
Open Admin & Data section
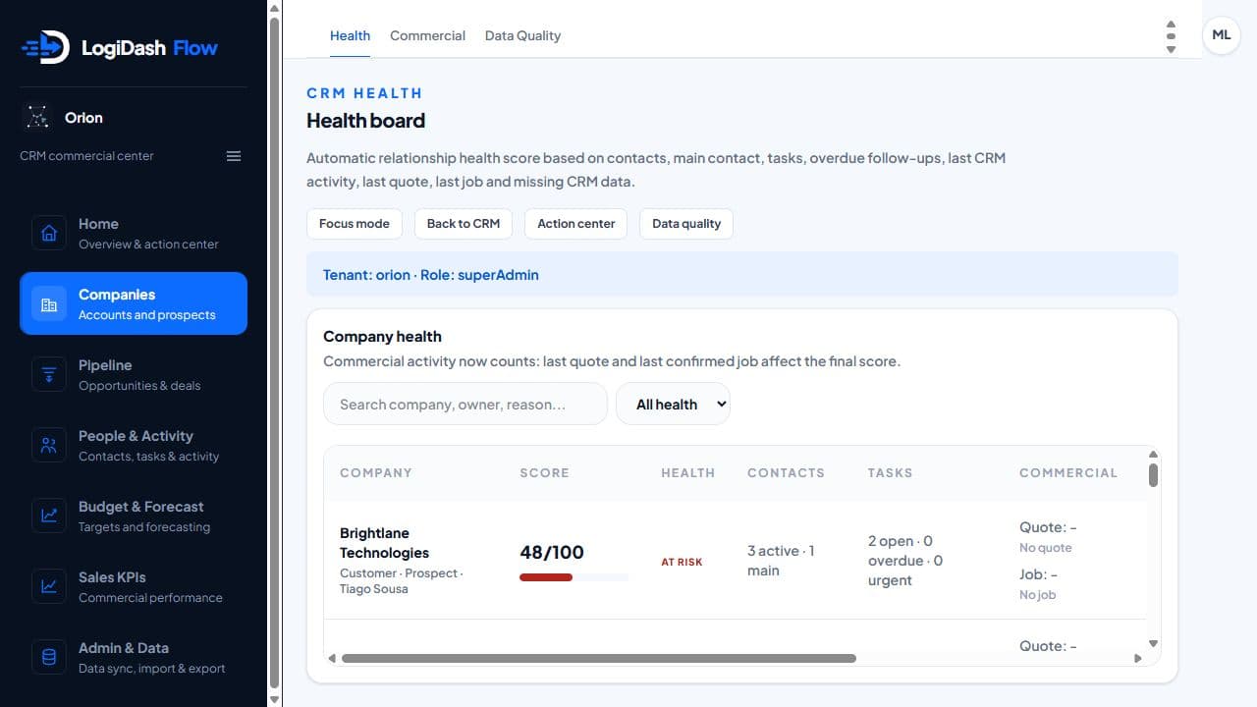134,657
